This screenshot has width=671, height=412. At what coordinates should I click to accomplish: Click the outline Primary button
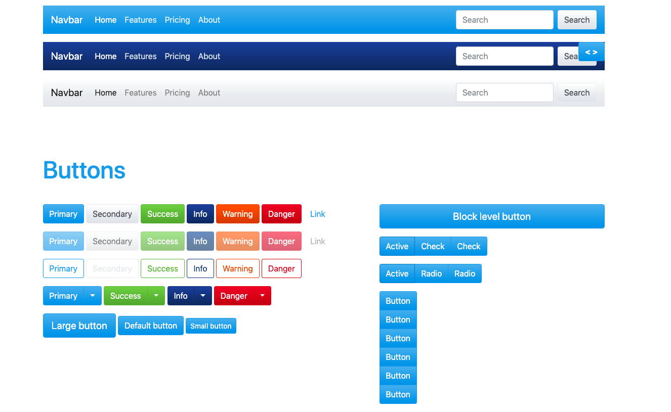(63, 268)
